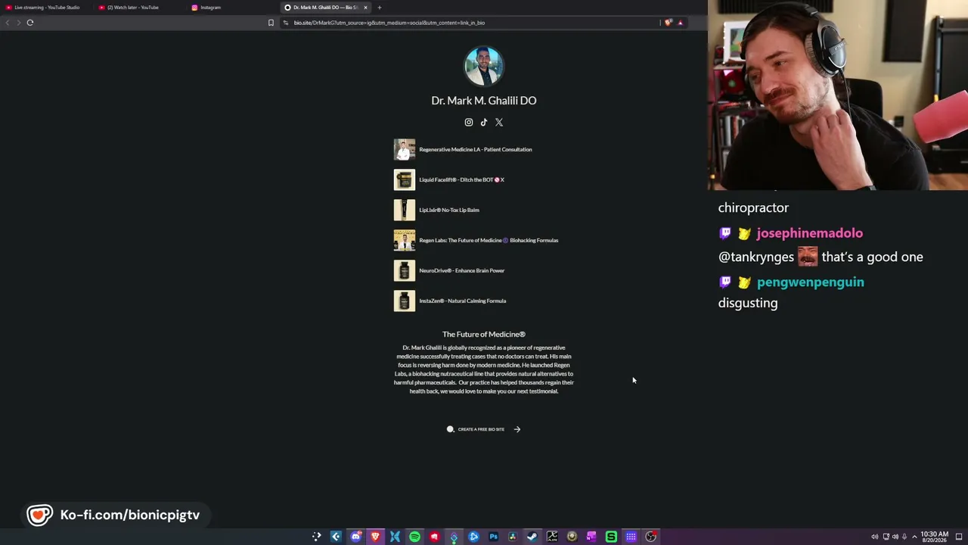Open the green Spotify icon in taskbar
The height and width of the screenshot is (545, 968).
[414, 537]
